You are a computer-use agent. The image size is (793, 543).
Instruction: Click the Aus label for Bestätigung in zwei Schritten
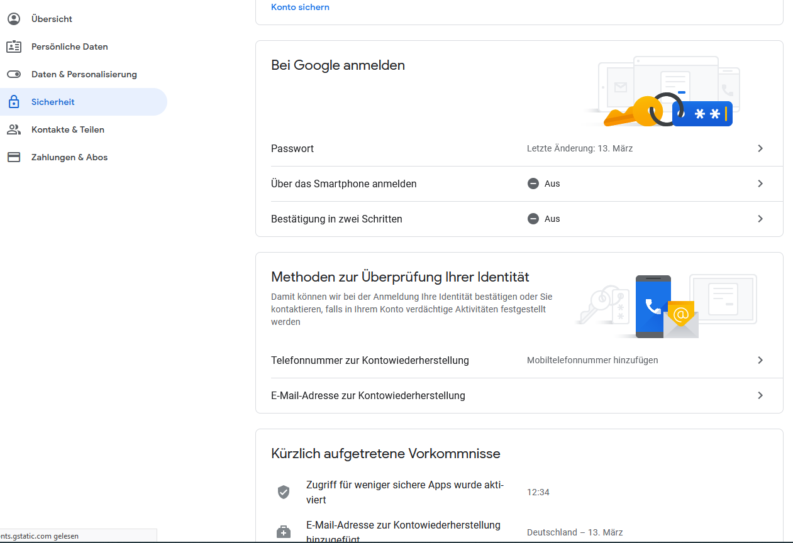tap(552, 219)
